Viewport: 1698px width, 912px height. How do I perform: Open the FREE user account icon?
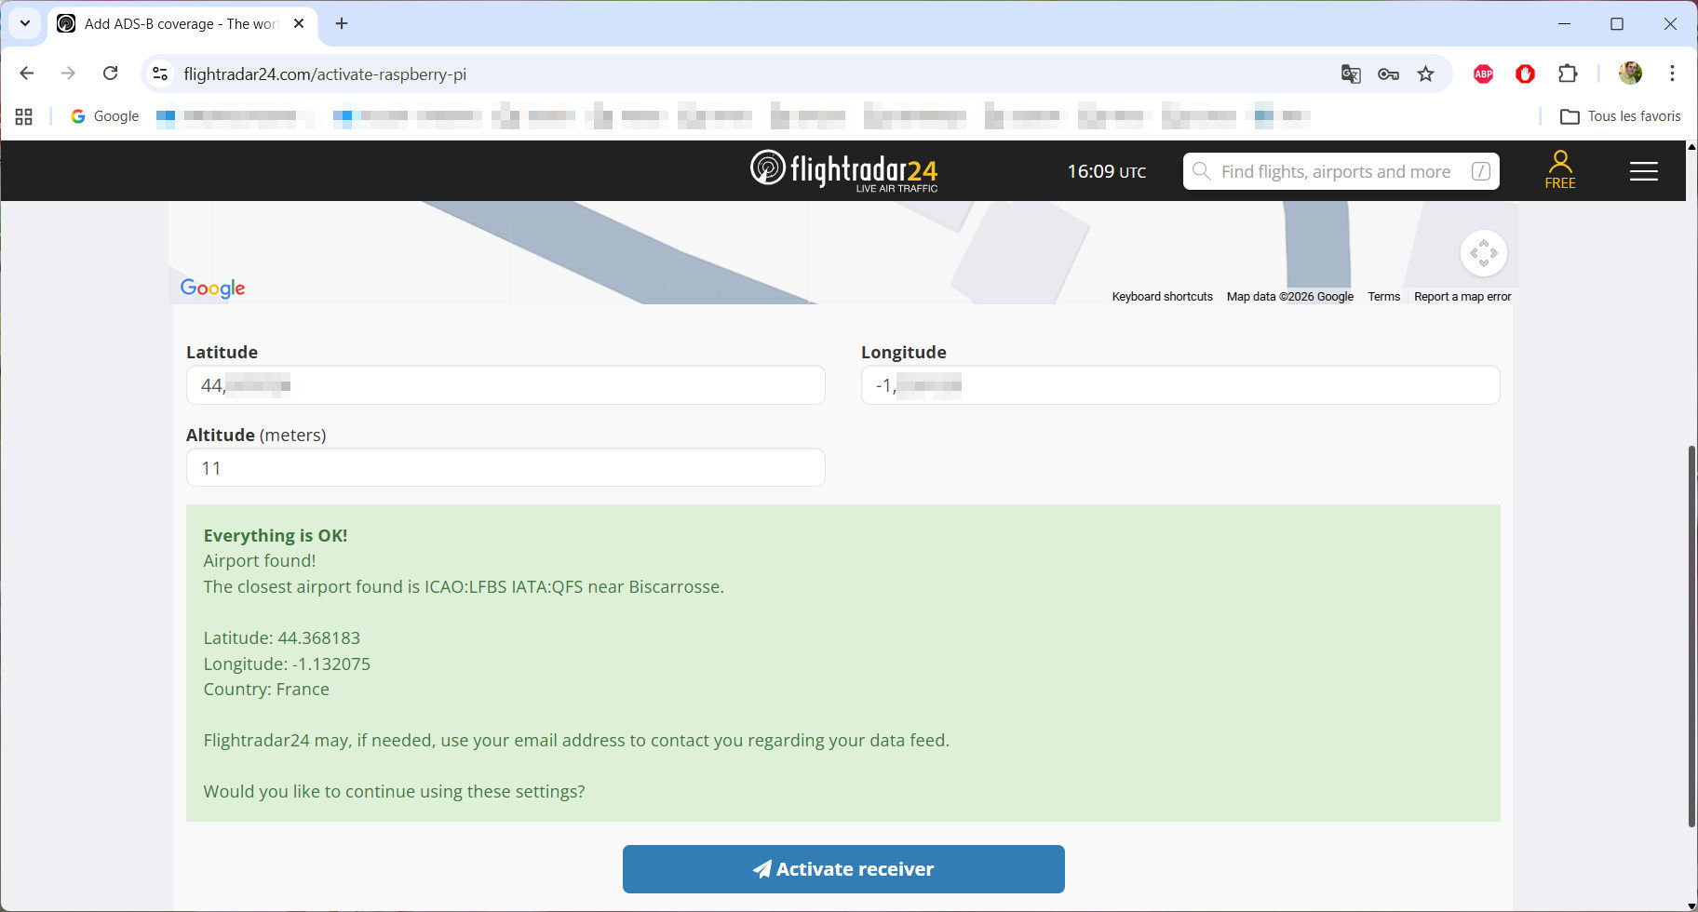point(1560,170)
